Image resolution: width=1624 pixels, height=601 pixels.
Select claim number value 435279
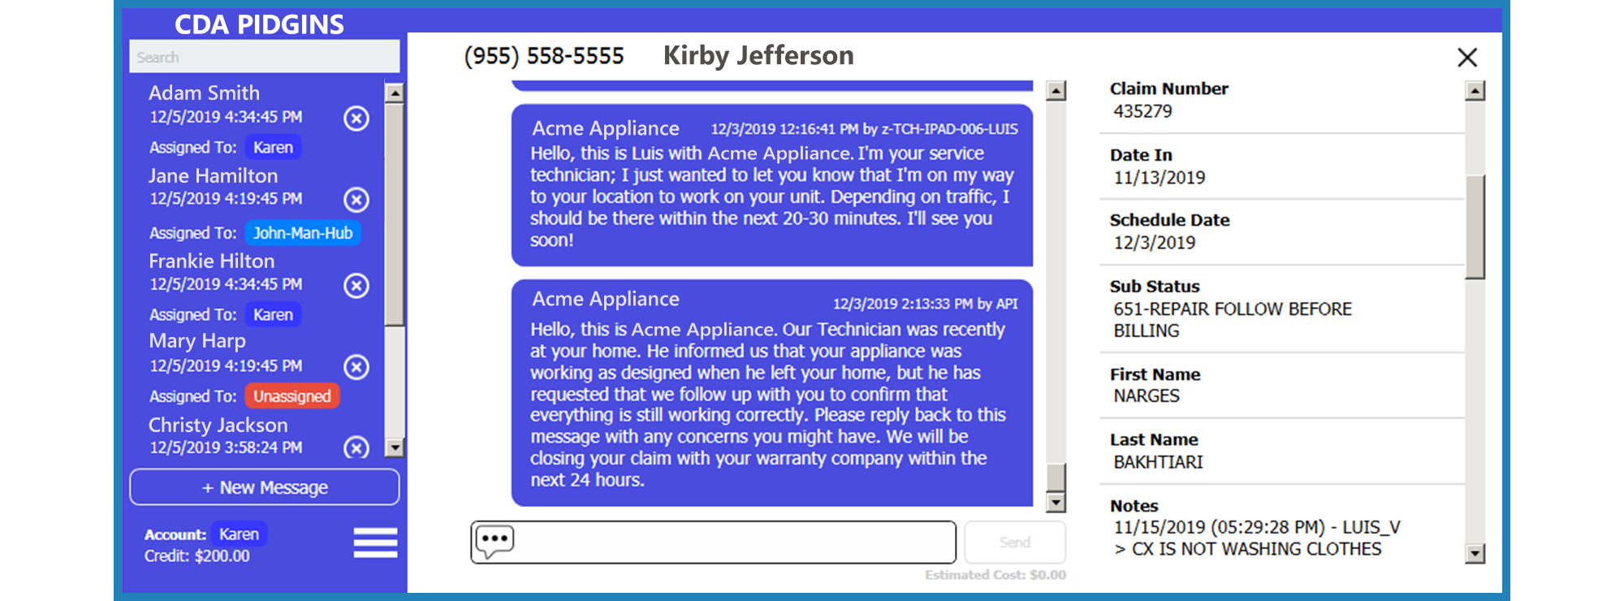pos(1142,111)
